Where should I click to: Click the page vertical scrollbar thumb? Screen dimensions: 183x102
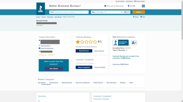coord(182,21)
